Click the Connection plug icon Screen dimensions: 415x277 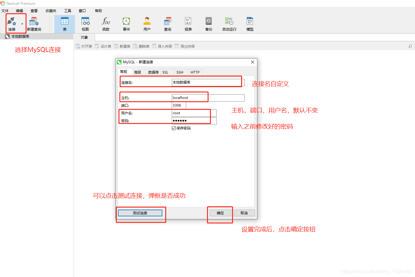coord(11,21)
